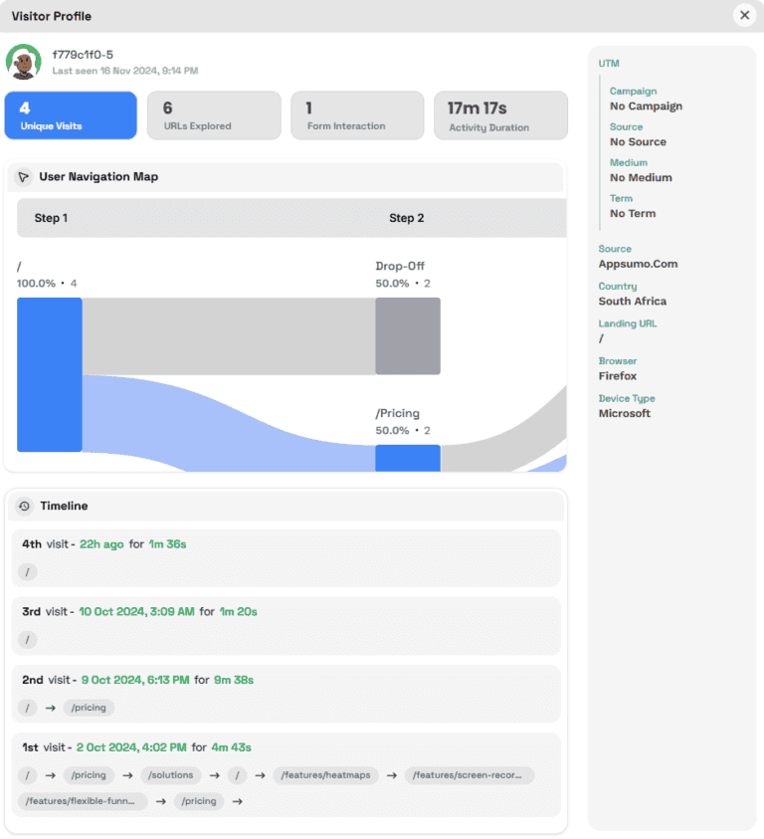
Task: Click the /features/heatmaps chip
Action: pyautogui.click(x=326, y=775)
